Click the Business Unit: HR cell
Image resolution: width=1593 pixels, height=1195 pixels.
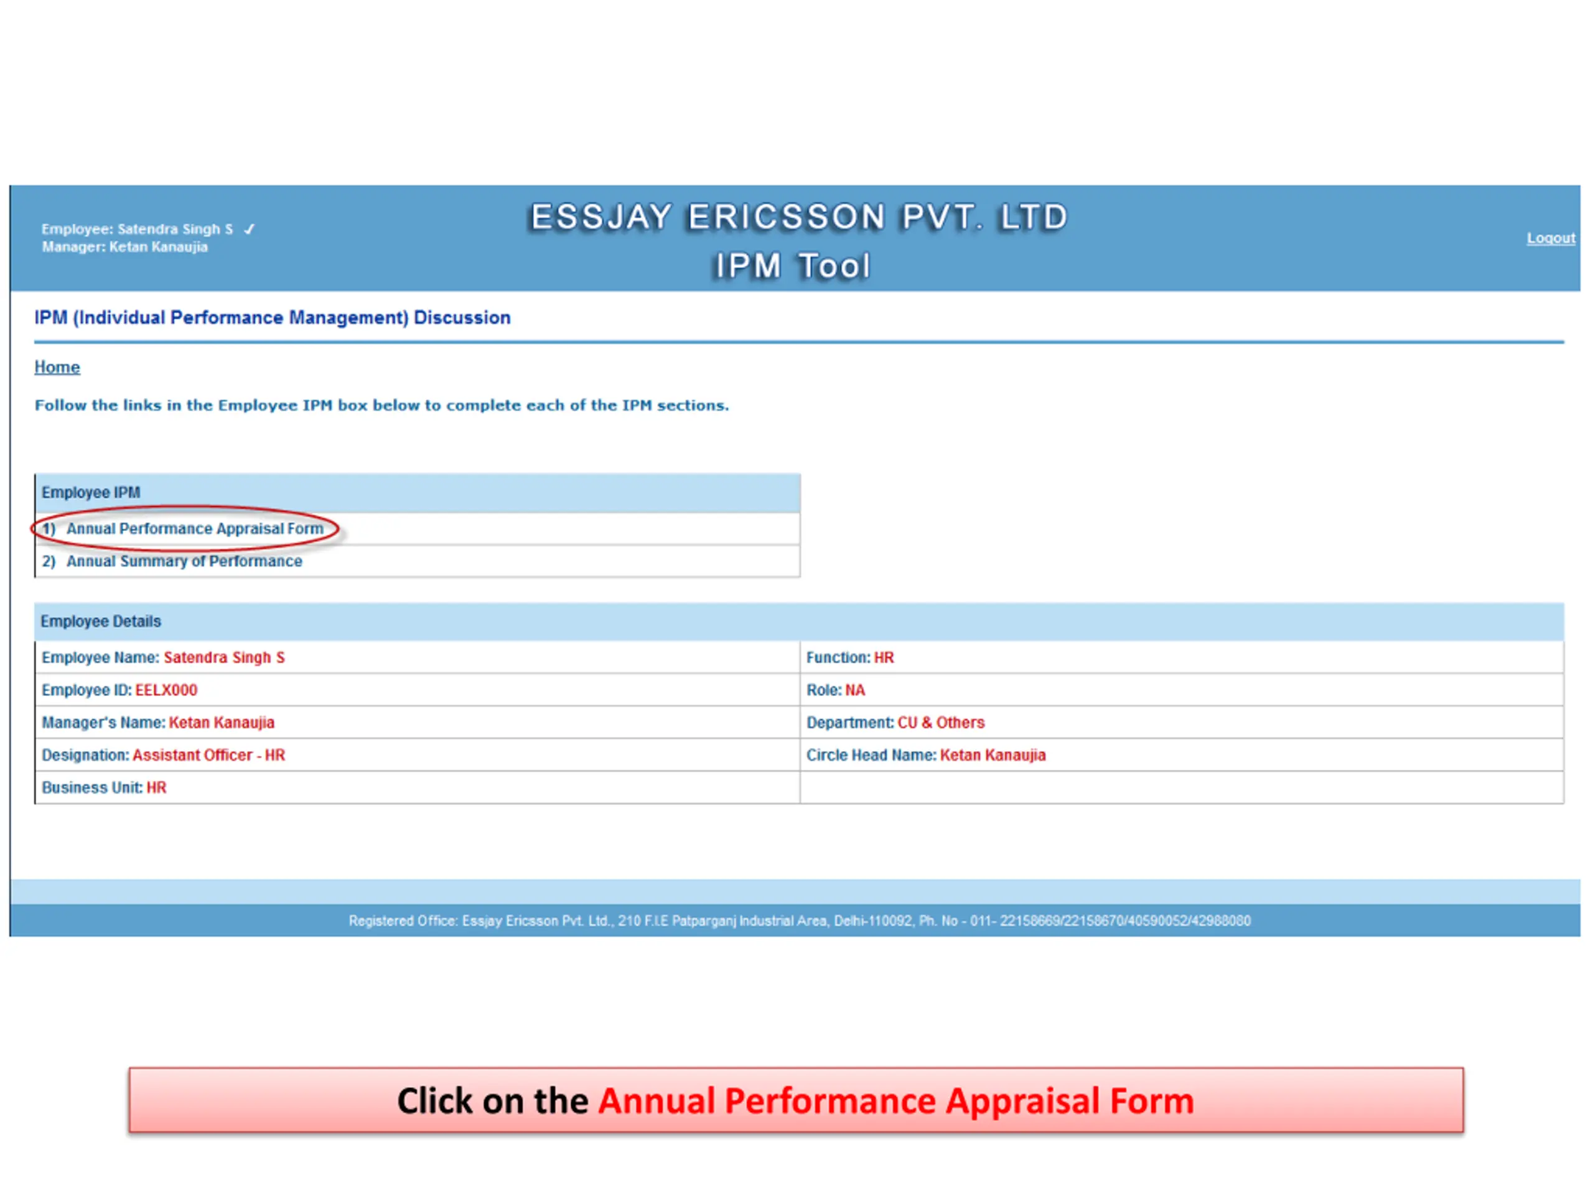tap(418, 787)
